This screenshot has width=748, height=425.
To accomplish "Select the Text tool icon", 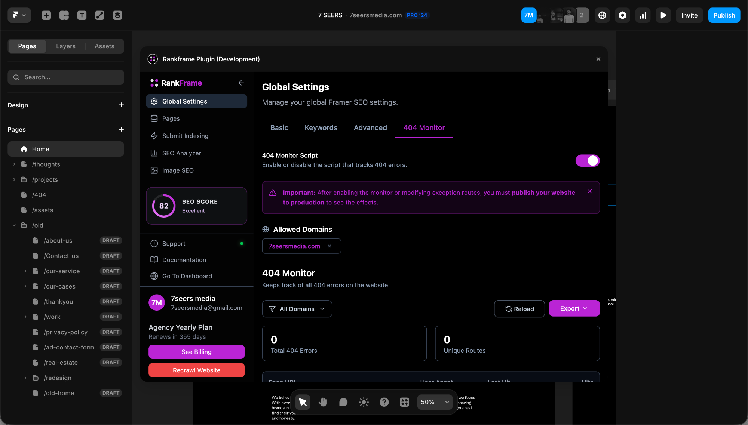I will click(x=82, y=15).
